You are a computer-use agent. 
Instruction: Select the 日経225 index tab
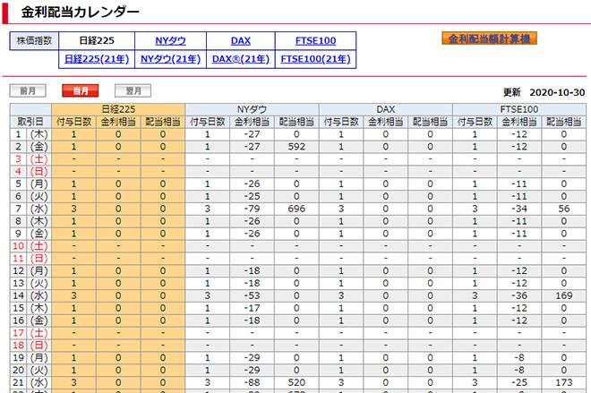click(97, 40)
